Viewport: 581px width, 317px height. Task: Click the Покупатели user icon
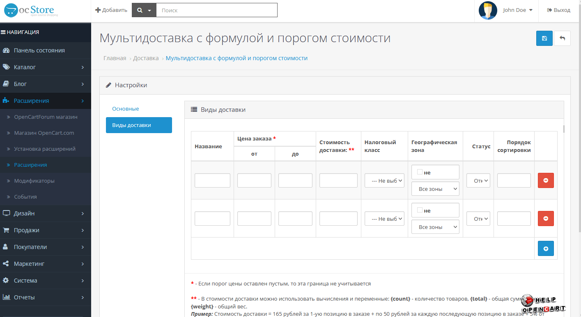point(6,247)
